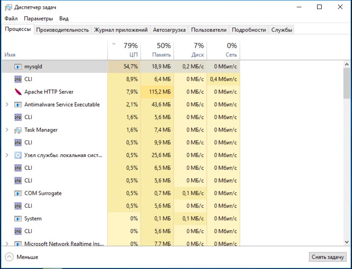
Task: Expand the Узел службы process group
Action: tap(7, 155)
